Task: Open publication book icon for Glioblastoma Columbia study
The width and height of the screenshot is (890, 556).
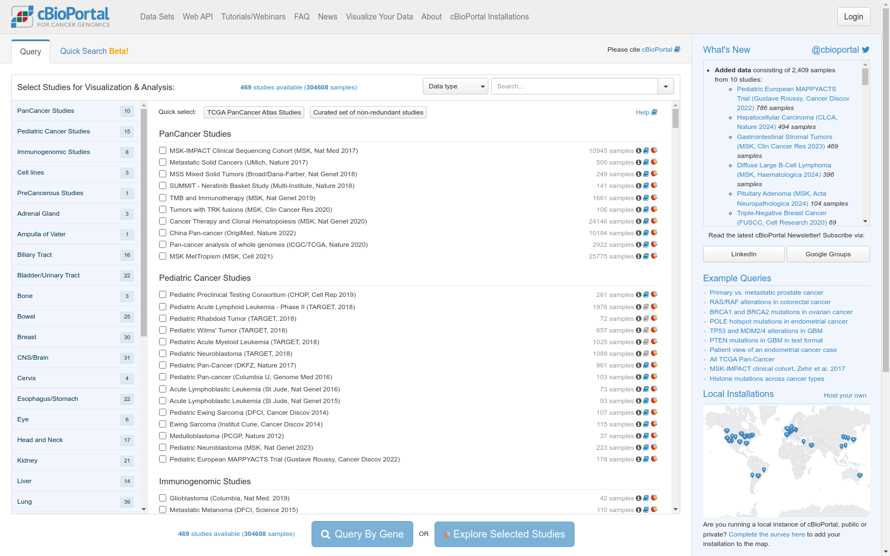Action: point(646,498)
